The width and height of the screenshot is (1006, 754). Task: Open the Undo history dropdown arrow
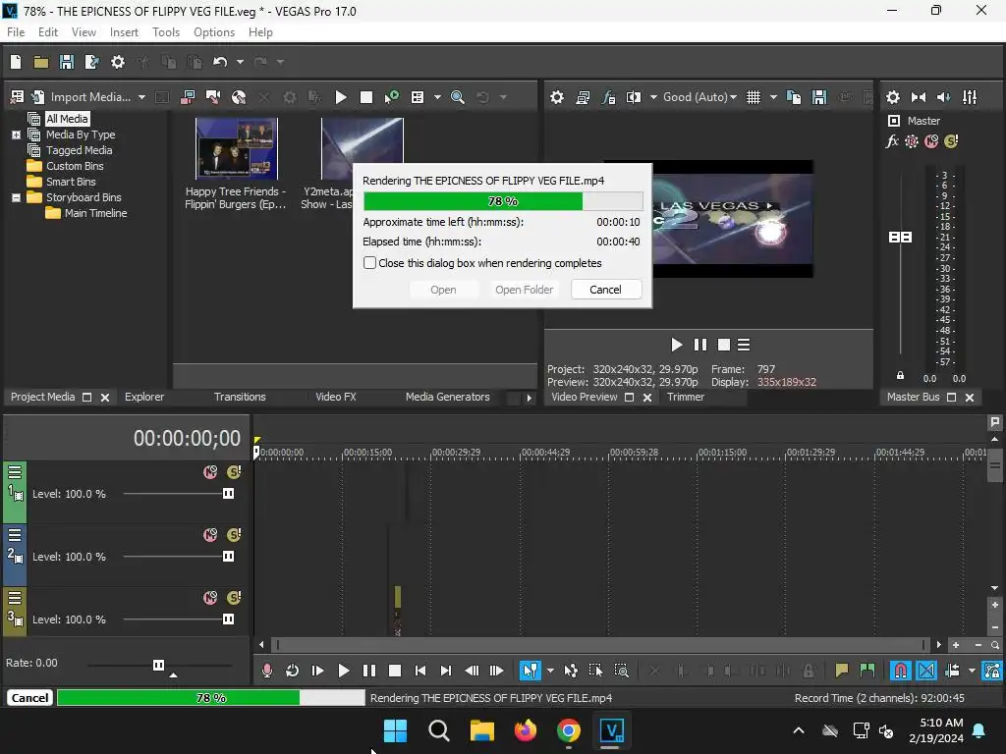pyautogui.click(x=240, y=62)
